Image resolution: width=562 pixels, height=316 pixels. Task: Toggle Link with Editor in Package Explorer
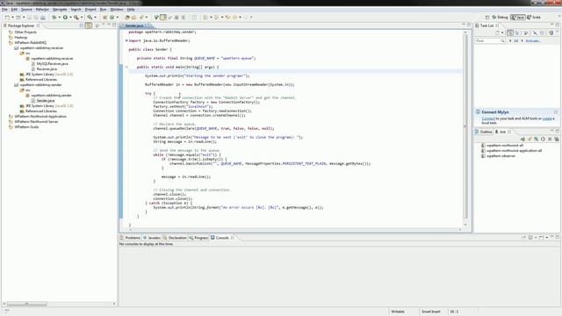point(89,25)
